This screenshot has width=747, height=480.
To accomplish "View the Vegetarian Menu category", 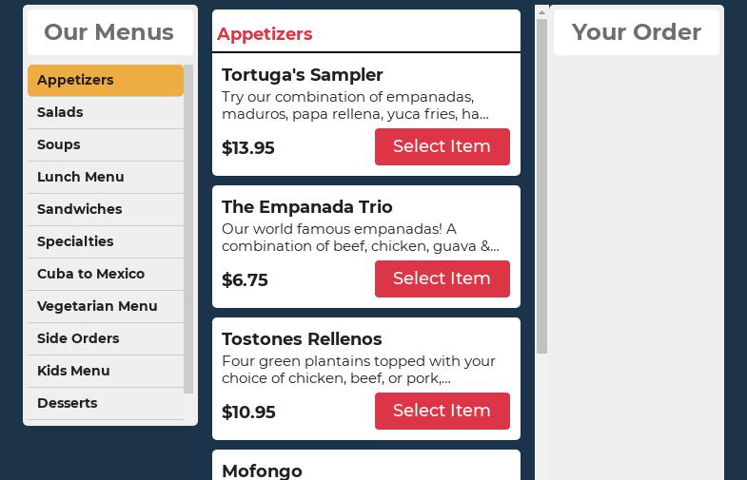I will point(105,307).
